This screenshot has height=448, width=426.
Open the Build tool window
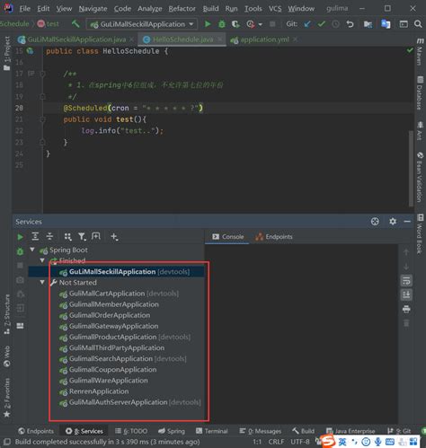(303, 431)
